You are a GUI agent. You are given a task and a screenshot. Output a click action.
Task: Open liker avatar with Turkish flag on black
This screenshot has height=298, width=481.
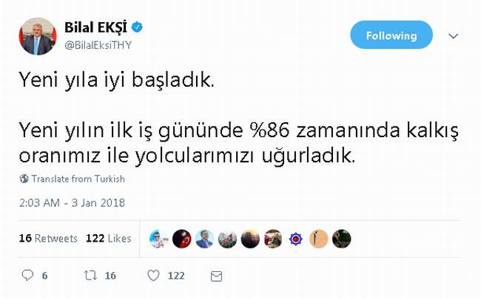181,239
